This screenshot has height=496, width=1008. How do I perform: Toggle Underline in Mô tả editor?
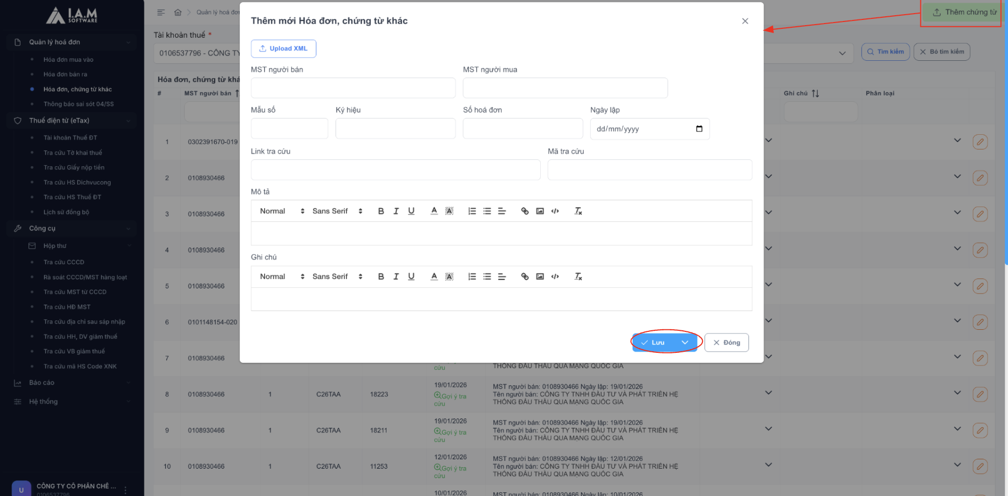411,211
